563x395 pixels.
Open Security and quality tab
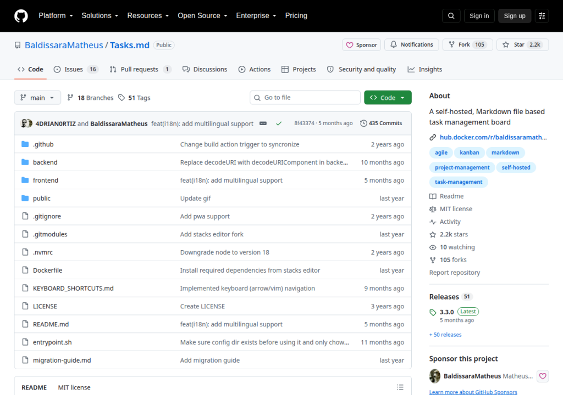coord(361,69)
